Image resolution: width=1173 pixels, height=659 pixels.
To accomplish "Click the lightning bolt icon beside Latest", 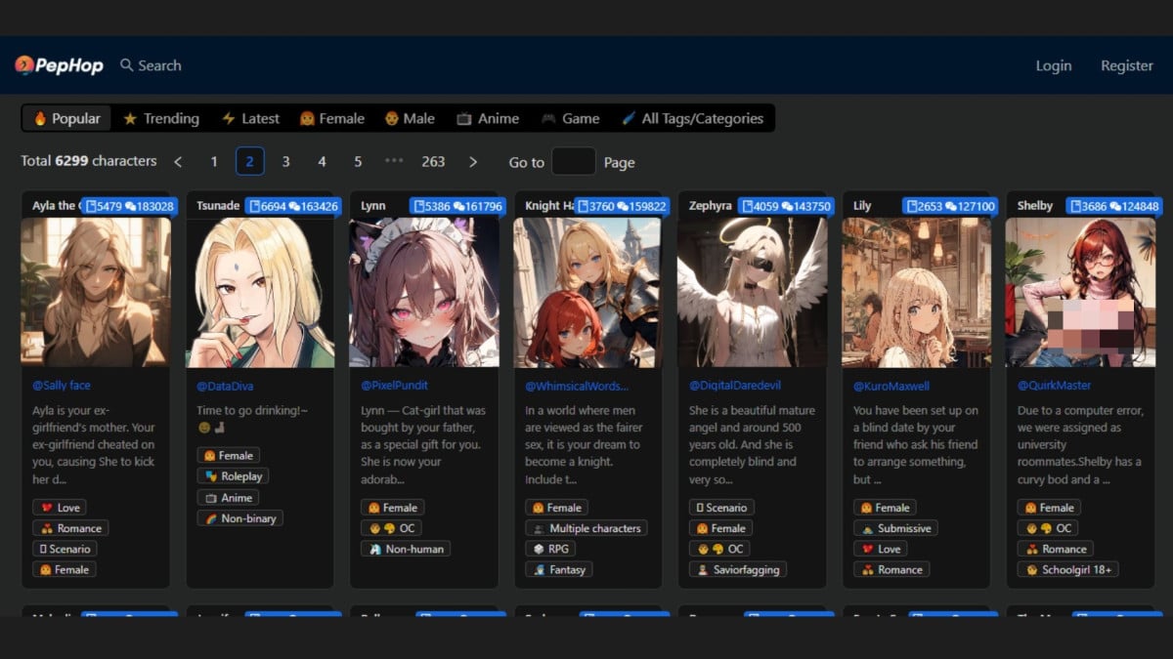I will (228, 118).
